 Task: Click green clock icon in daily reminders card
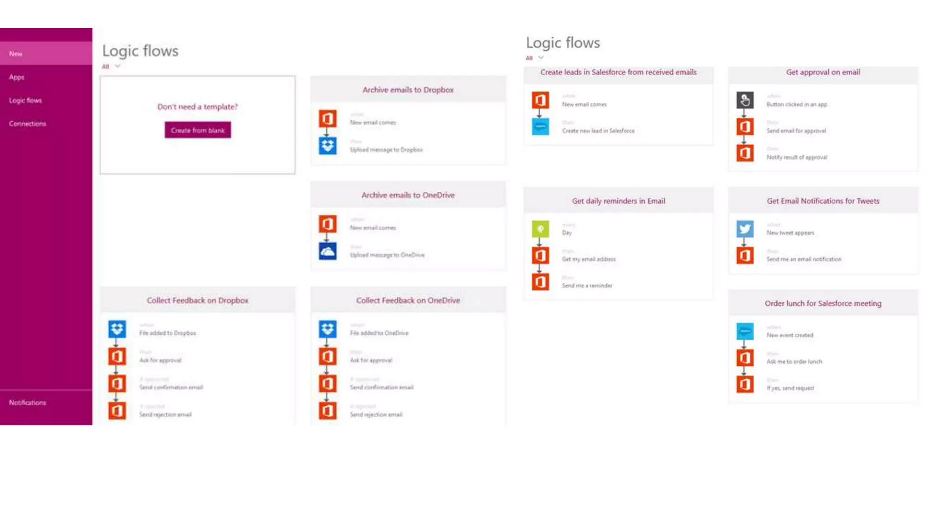[540, 229]
